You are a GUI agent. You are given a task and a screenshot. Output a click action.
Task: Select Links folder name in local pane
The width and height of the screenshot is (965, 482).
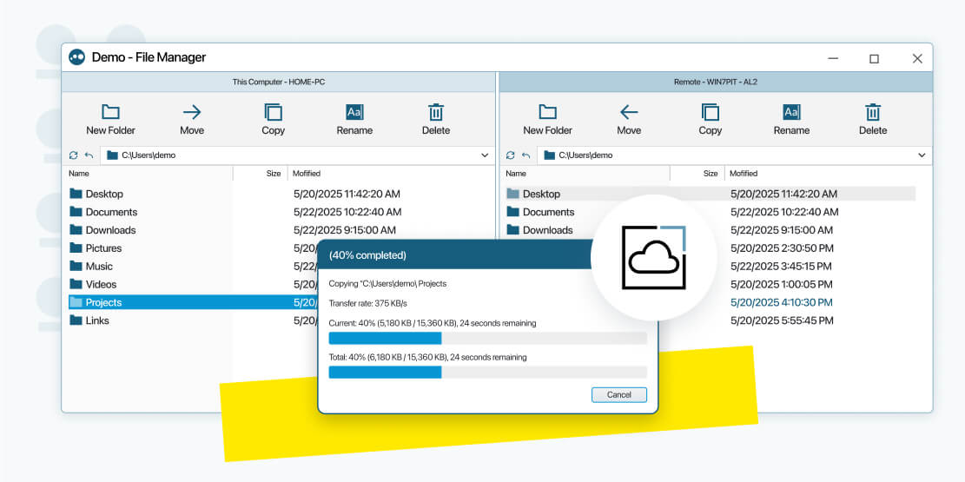(97, 320)
